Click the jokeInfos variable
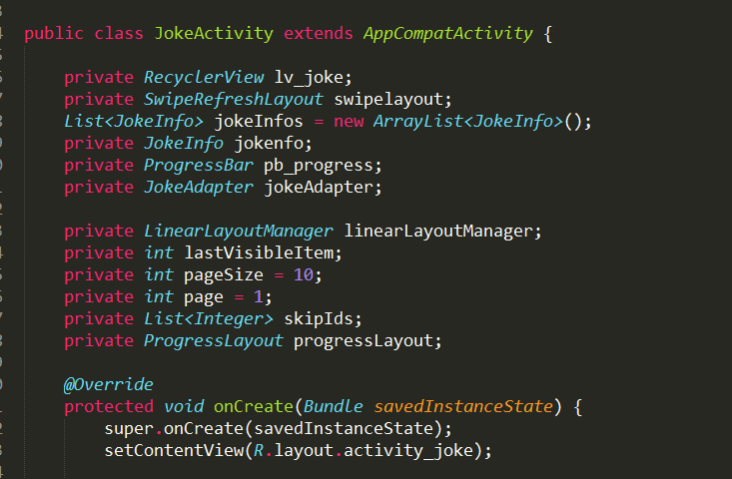732x479 pixels. pos(259,122)
